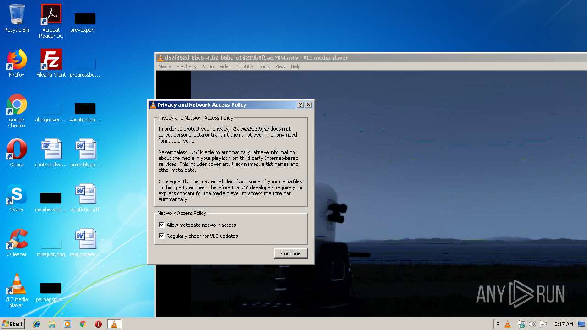Open the Tools menu in VLC
The image size is (587, 330).
tap(264, 66)
